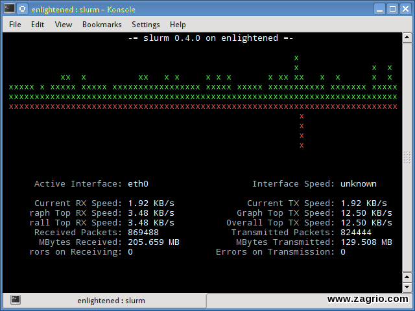Click the Interface Speed value unknown
The width and height of the screenshot is (415, 311).
tap(359, 184)
